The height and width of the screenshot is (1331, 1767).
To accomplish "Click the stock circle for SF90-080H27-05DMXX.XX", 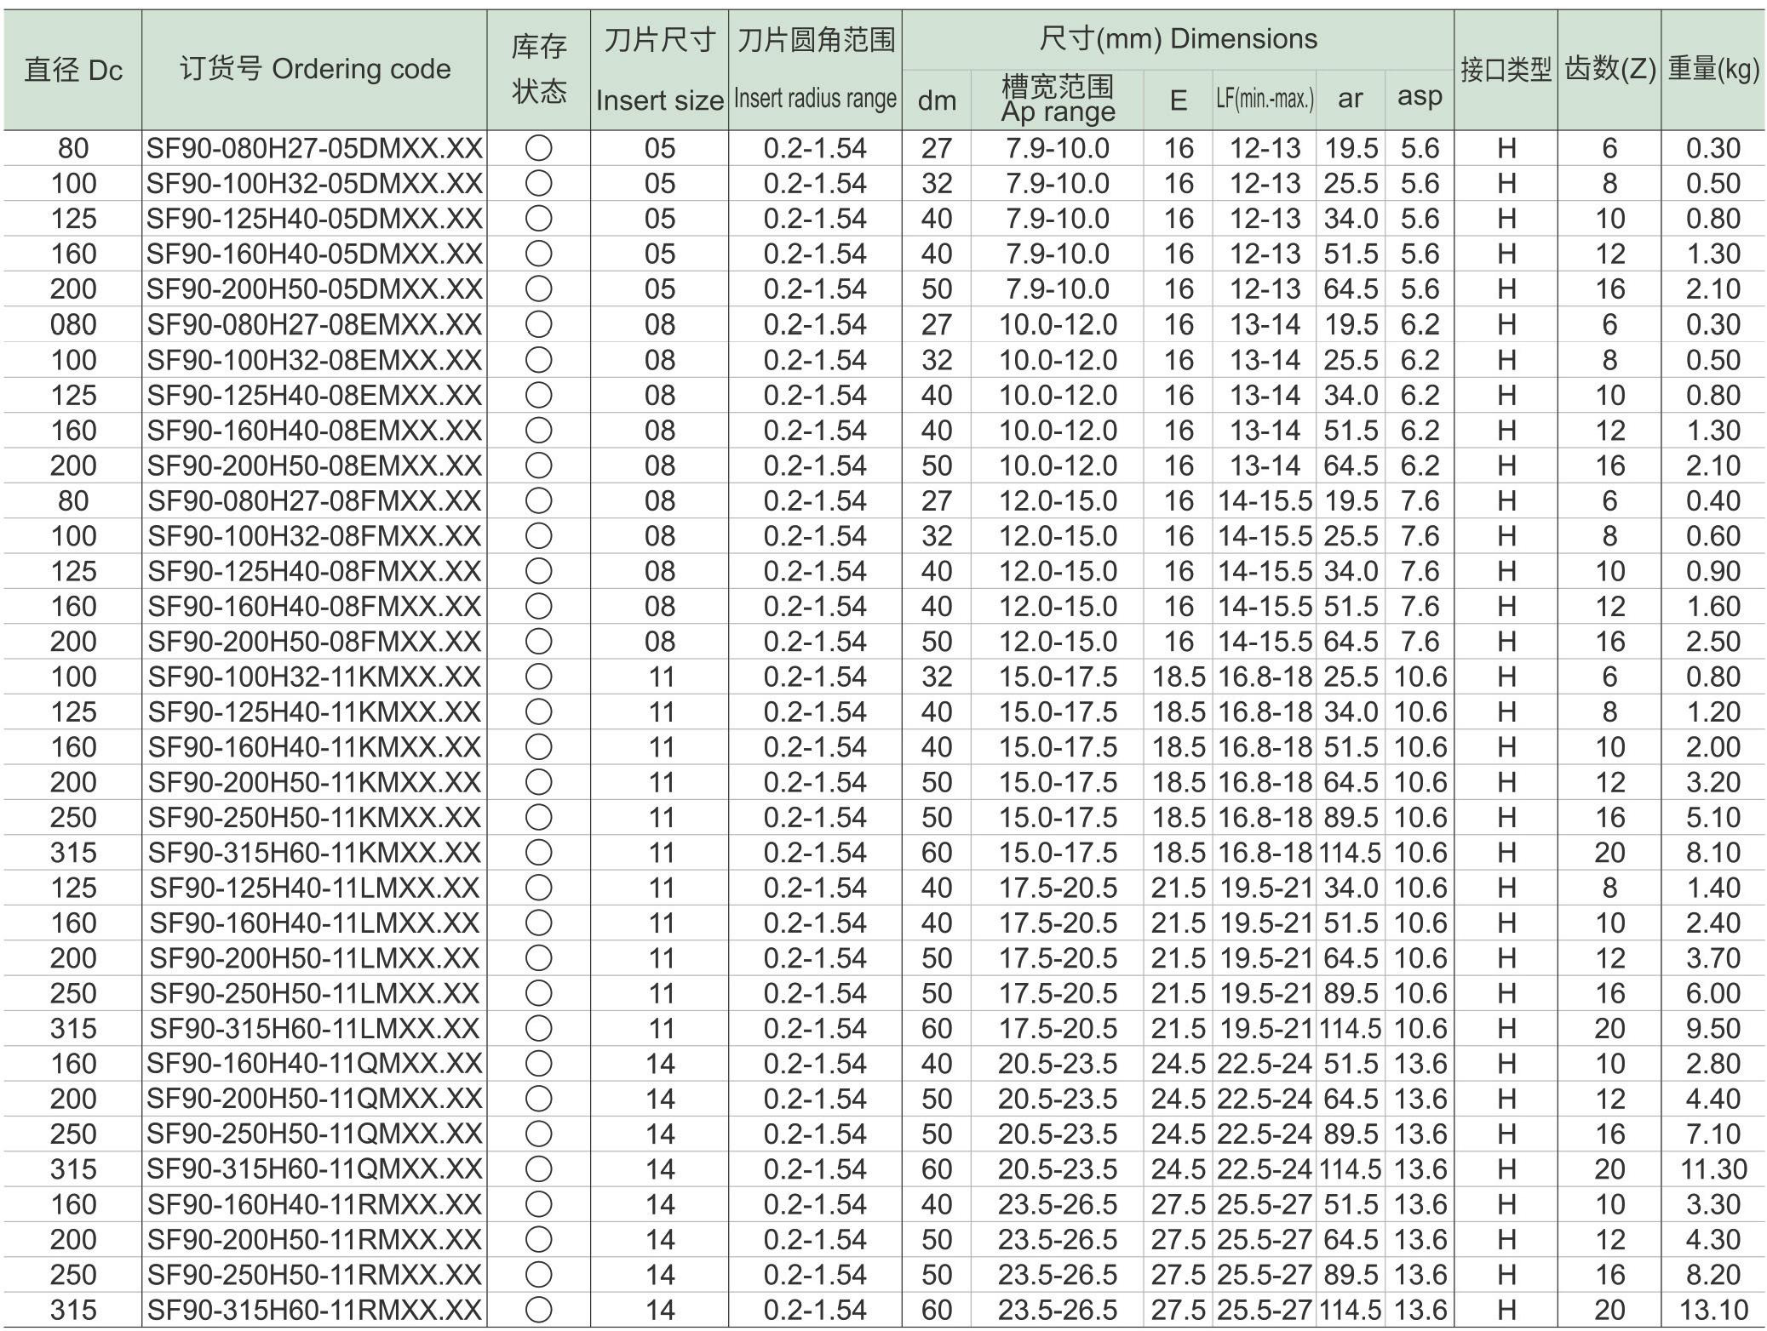I will coord(538,149).
